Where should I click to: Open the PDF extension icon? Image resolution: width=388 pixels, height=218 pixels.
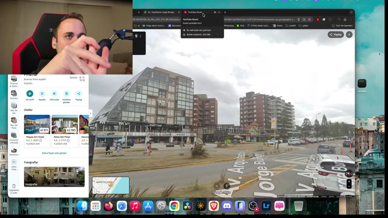point(318,19)
